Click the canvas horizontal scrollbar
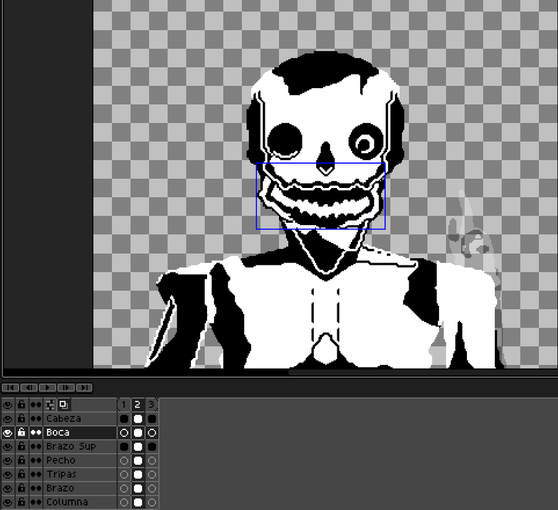 pos(423,372)
